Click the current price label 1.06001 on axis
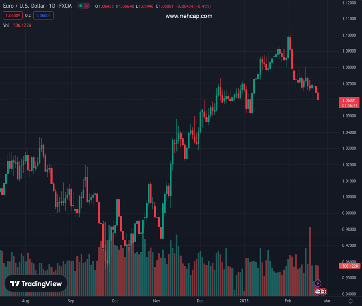The height and width of the screenshot is (306, 362). point(349,100)
